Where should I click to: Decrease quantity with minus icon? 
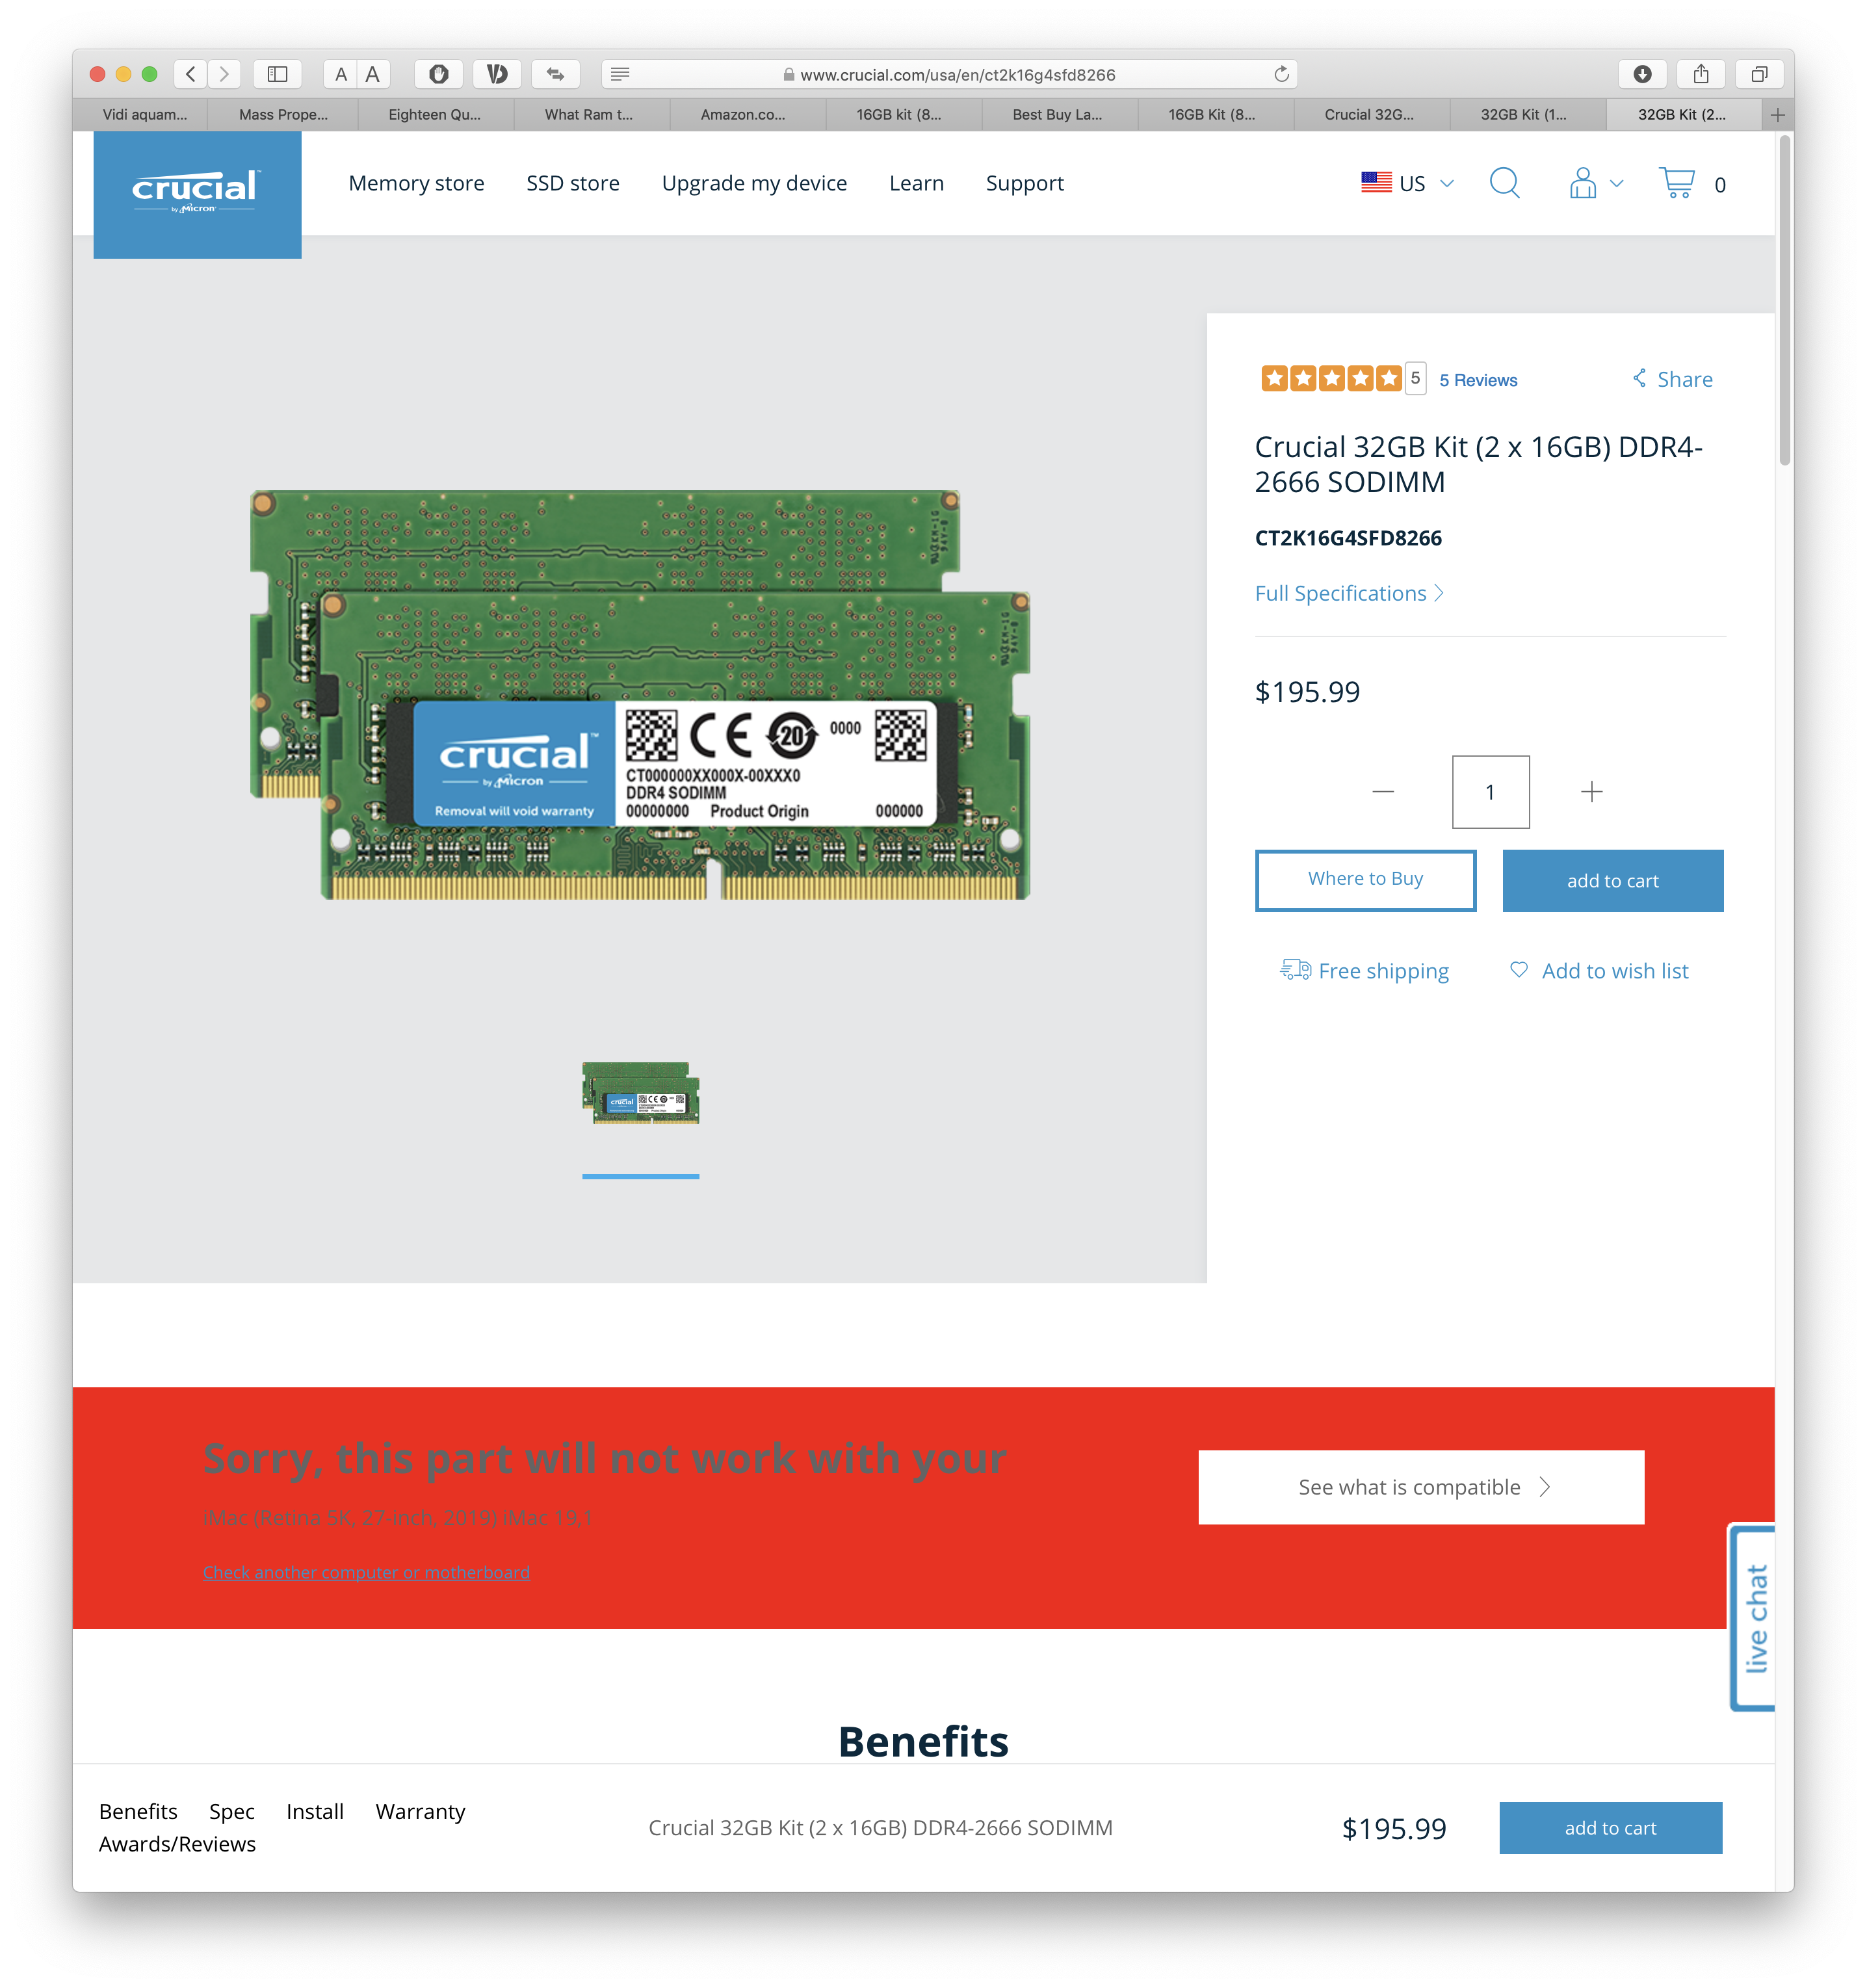click(1383, 792)
